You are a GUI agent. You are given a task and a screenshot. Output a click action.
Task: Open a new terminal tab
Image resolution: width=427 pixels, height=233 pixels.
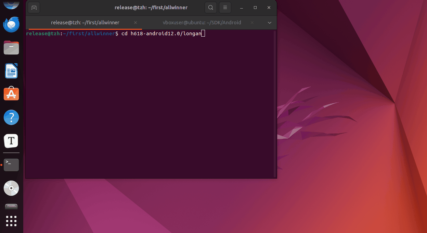point(34,8)
